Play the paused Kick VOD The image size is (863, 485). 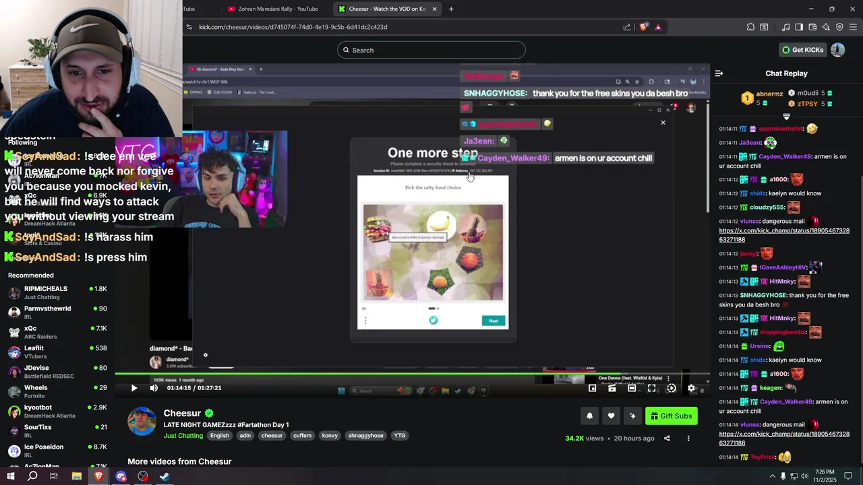(133, 388)
